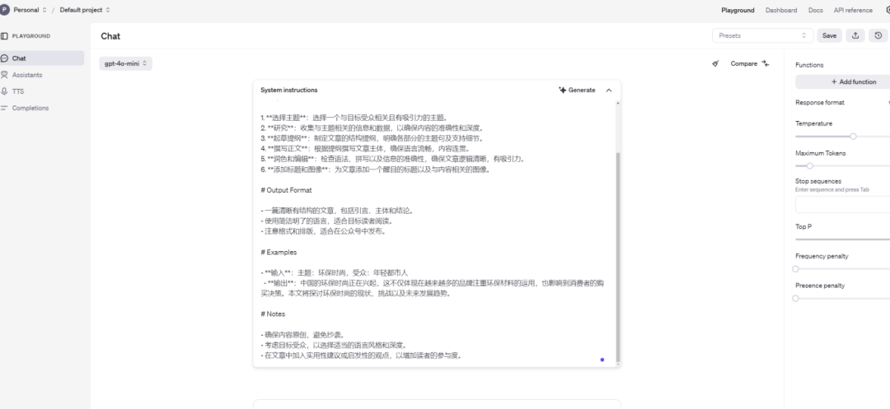
Task: Click the clear chat broom icon
Action: pos(715,63)
